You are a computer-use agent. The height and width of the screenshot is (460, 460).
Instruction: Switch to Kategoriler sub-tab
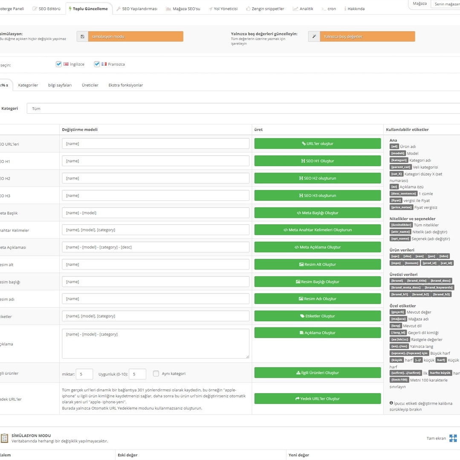click(x=28, y=85)
